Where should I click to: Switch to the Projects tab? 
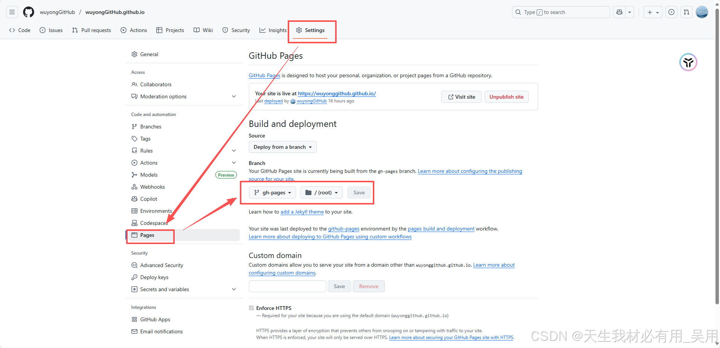[170, 30]
